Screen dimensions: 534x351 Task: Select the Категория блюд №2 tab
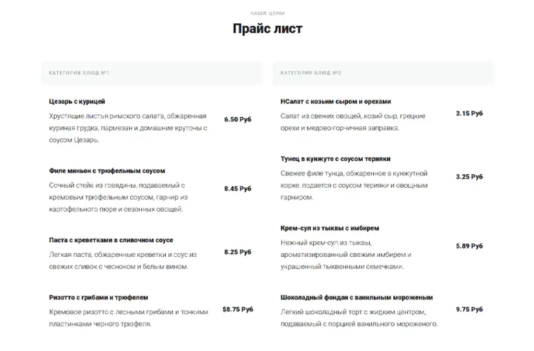coord(311,73)
